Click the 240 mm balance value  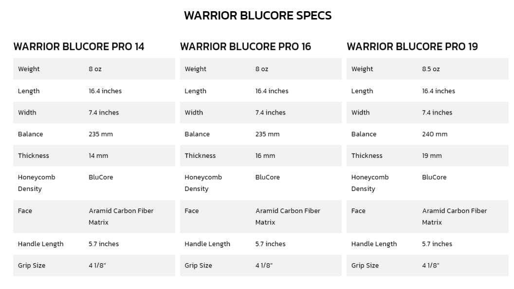[x=435, y=134]
